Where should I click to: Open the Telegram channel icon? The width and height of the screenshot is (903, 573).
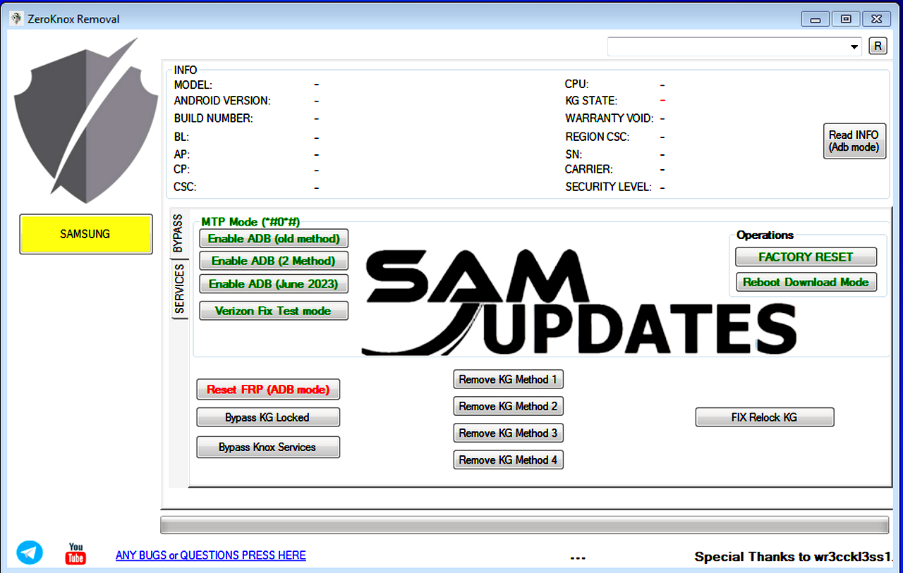pos(30,553)
